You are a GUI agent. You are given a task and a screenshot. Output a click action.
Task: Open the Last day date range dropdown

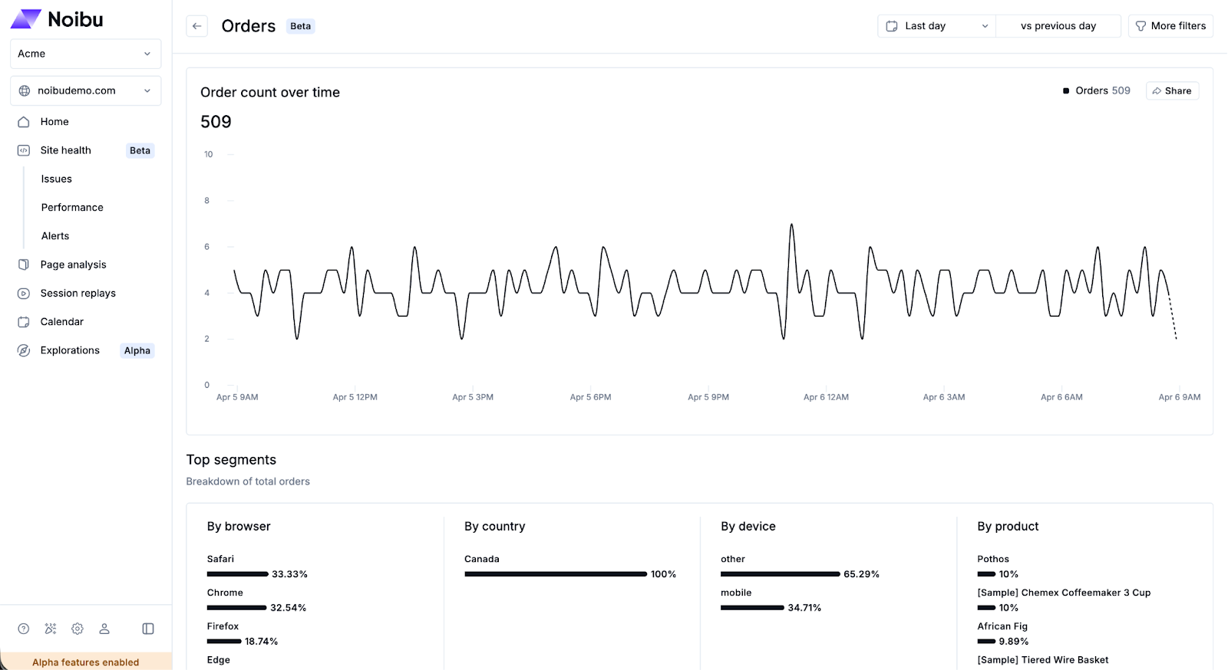coord(936,26)
